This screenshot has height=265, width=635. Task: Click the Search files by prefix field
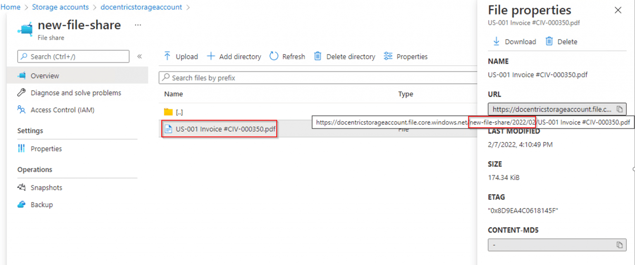coord(248,78)
